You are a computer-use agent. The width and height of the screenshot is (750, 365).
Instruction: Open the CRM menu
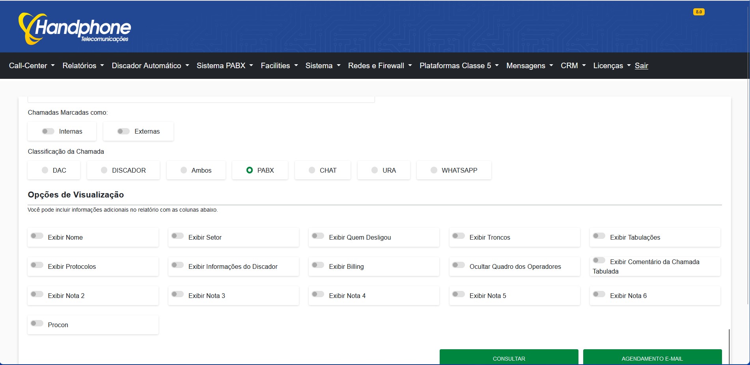pyautogui.click(x=573, y=66)
